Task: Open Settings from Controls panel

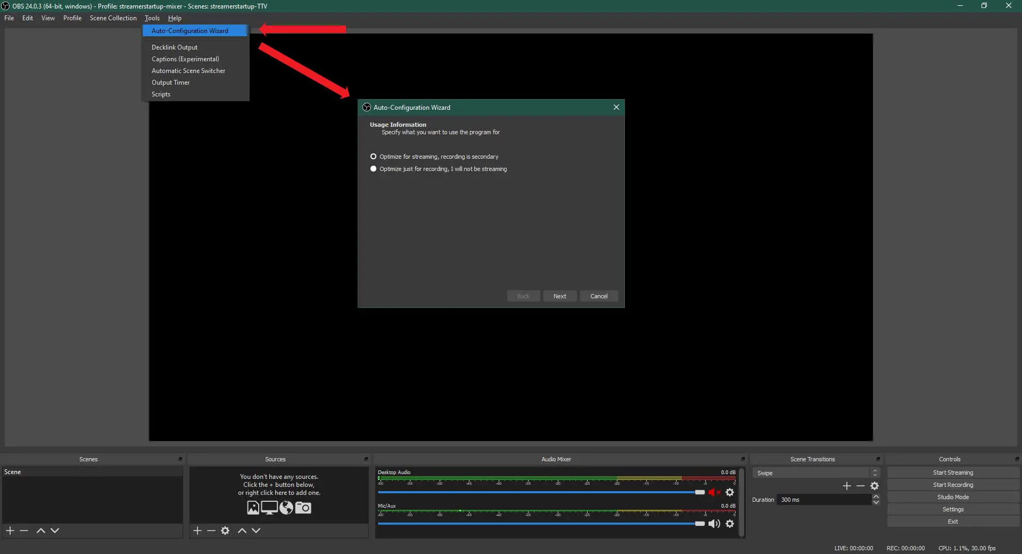Action: click(x=953, y=509)
